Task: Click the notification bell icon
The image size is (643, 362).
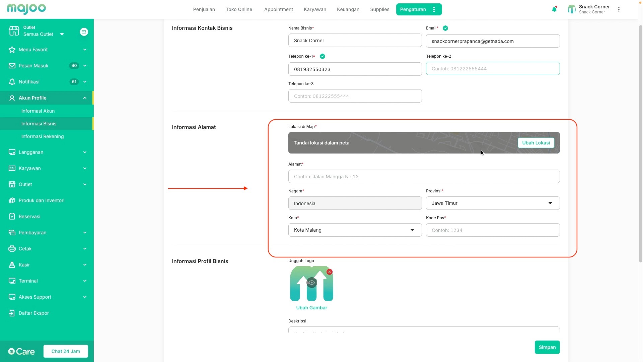Action: click(554, 9)
